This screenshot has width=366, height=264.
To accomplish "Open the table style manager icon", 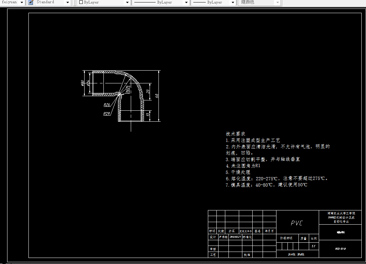I will [x=31, y=2].
